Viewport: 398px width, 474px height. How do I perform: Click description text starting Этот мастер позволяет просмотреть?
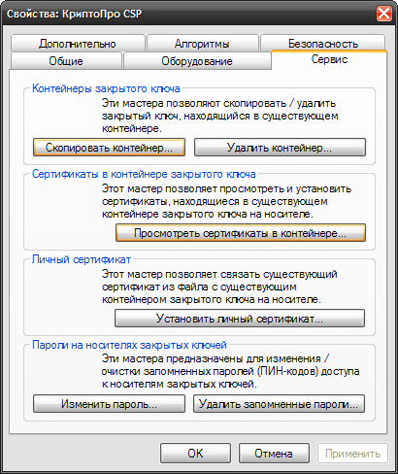click(x=226, y=201)
